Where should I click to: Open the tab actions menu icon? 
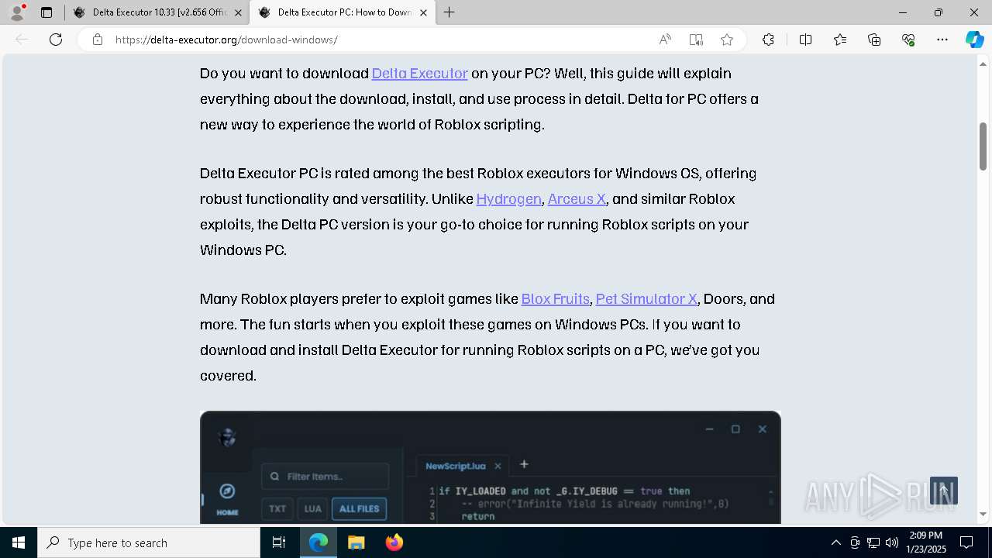pyautogui.click(x=46, y=12)
